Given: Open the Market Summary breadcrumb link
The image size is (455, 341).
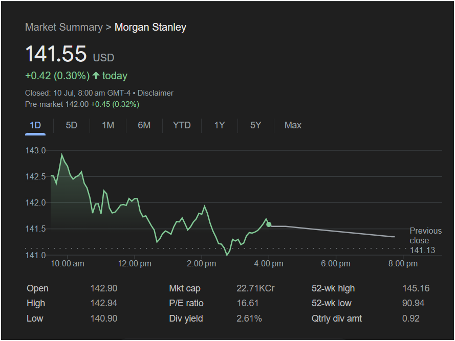Looking at the screenshot, I should (x=64, y=27).
